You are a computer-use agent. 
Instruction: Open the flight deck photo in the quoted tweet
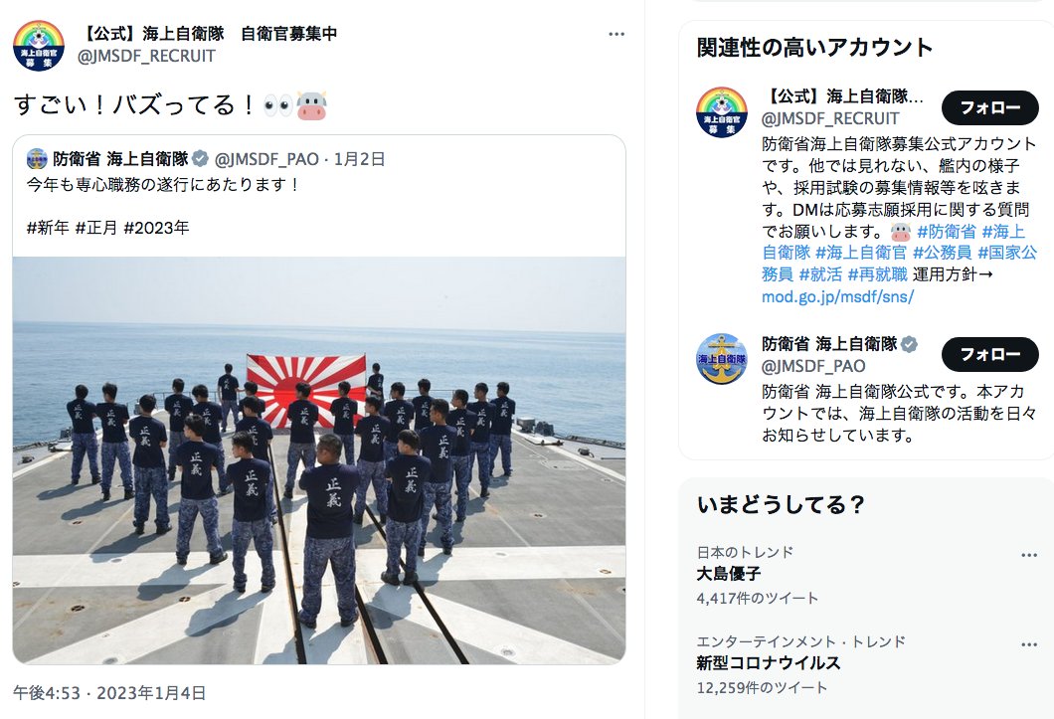(319, 460)
